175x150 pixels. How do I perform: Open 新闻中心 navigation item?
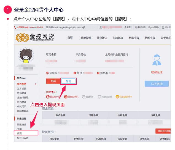click(x=150, y=38)
